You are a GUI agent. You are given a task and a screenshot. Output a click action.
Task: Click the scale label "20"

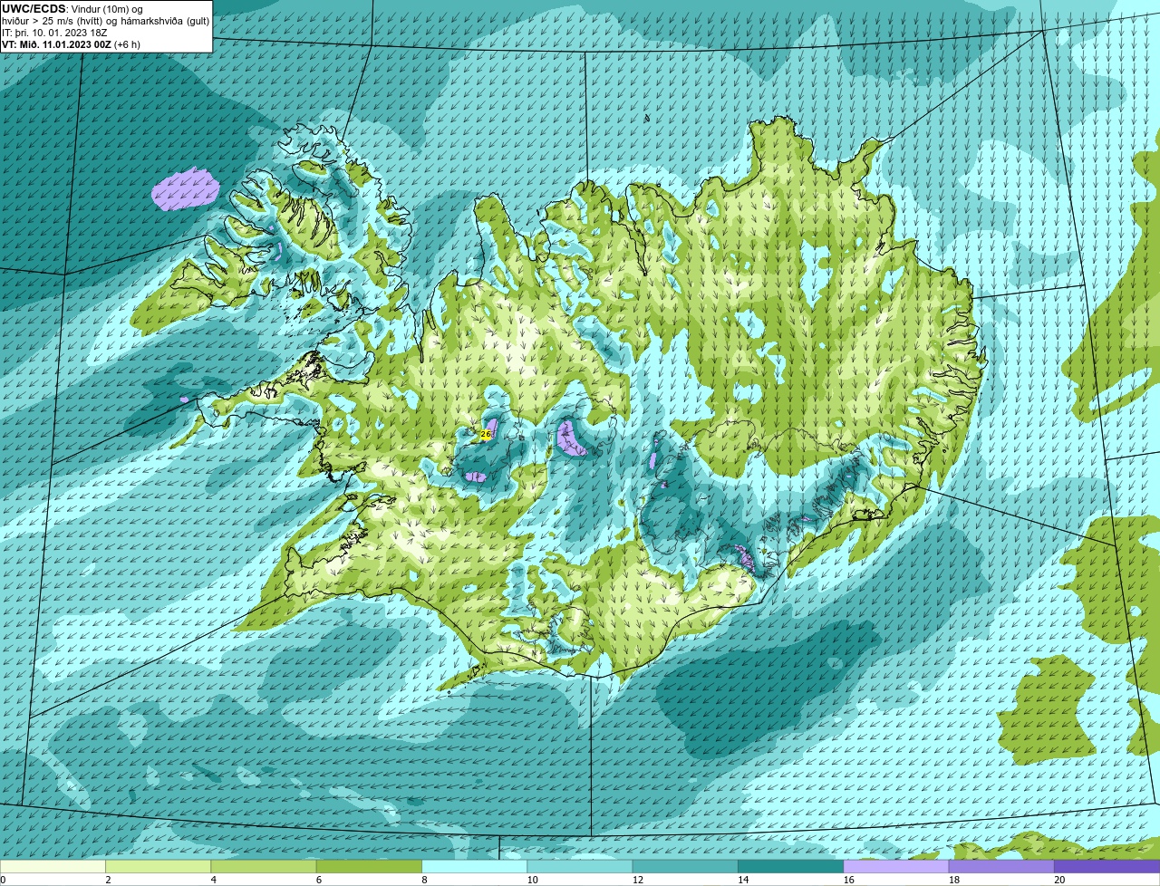[x=1059, y=880]
